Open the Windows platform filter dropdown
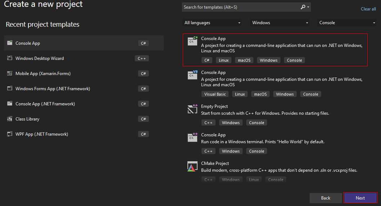Screen dimensions: 381x206 click(280, 23)
